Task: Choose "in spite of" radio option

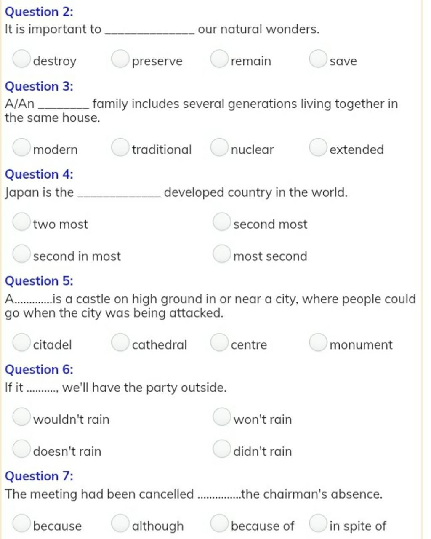Action: click(318, 523)
